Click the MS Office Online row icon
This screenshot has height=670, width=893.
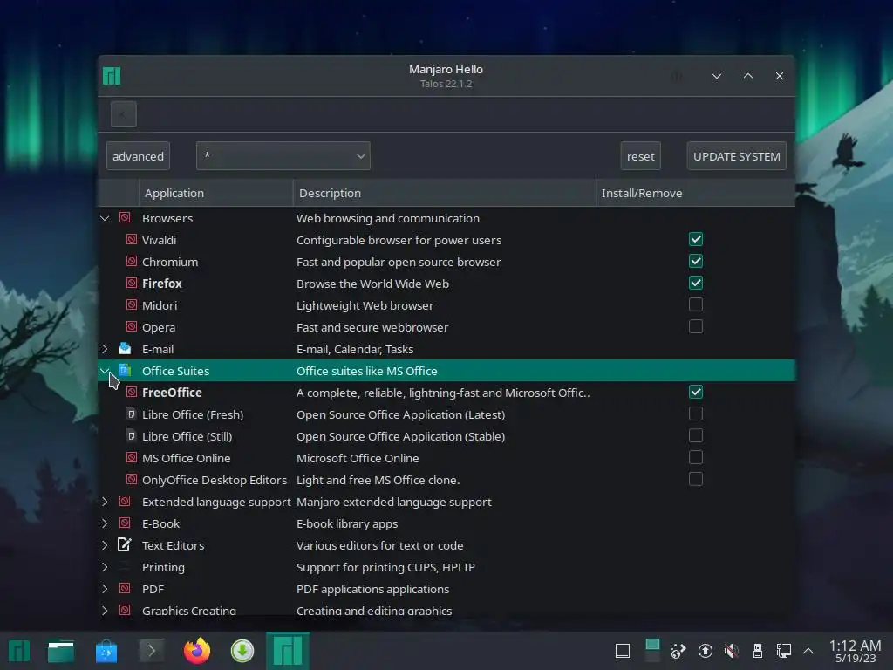[x=132, y=457]
